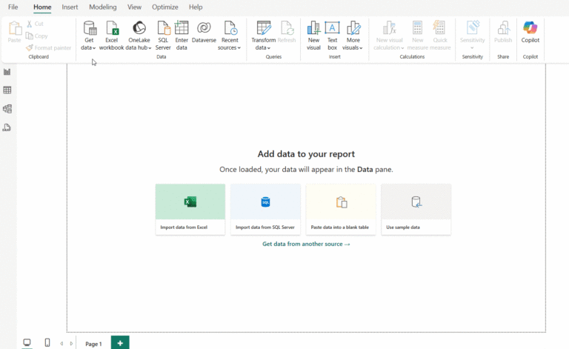The height and width of the screenshot is (349, 569).
Task: Click the SQL Server icon
Action: tap(163, 29)
